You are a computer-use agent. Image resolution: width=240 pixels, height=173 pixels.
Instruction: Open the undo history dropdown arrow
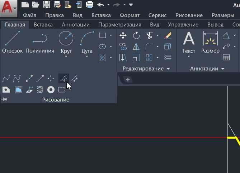[x=108, y=5]
